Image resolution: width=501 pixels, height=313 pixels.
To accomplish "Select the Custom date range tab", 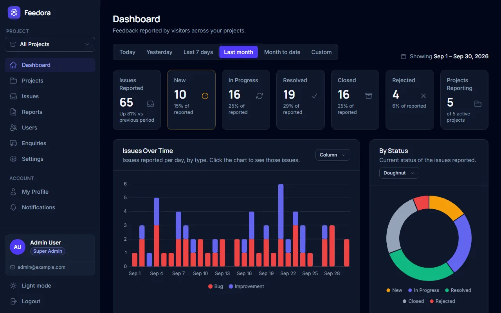I will 321,52.
